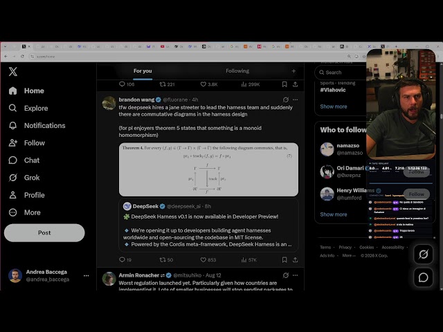This screenshot has width=443, height=332.
Task: Open more options on brandon wang's post
Action: point(296,100)
